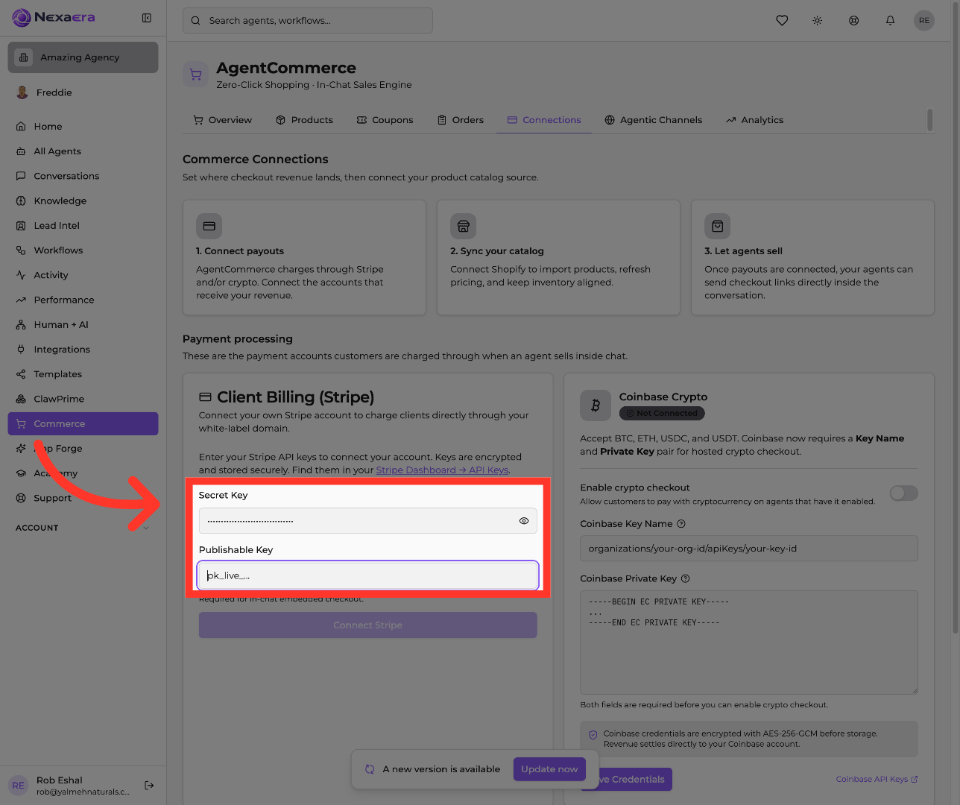Open the Coupons tab

click(x=385, y=120)
